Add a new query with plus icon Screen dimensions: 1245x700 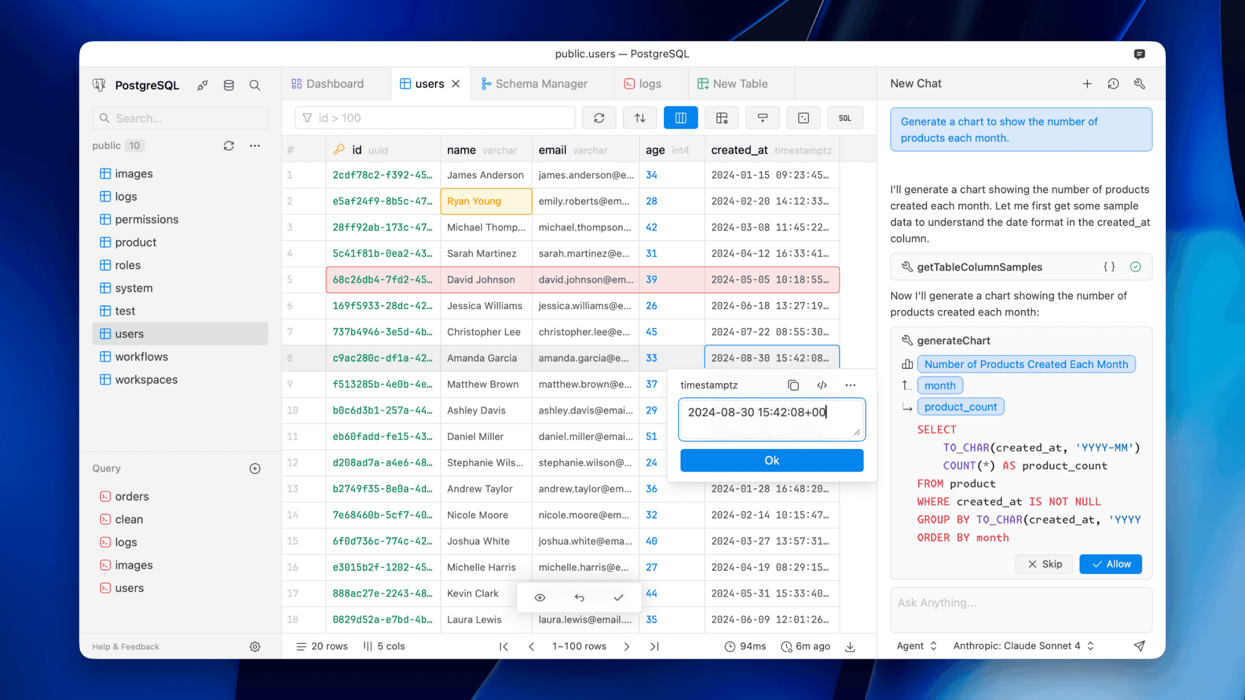point(255,469)
